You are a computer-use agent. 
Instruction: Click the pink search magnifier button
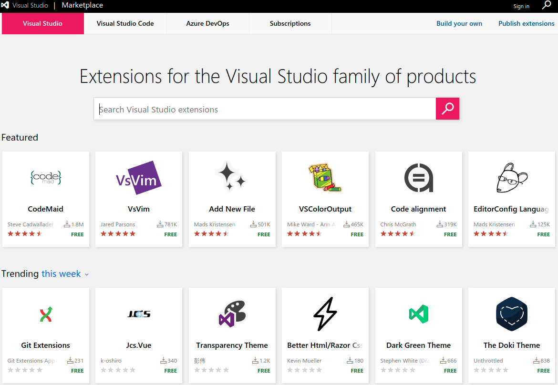point(447,109)
